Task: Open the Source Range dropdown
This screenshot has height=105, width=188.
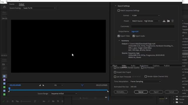Action: pos(64,94)
